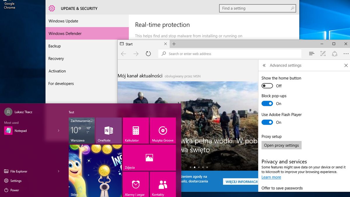Screen dimensions: 350x197
Task: Open a new tab in Edge
Action: click(174, 44)
